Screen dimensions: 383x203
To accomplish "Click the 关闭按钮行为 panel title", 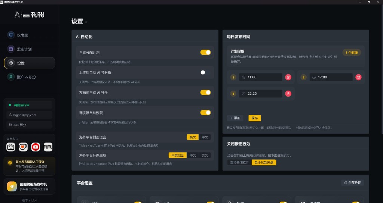I will tap(238, 144).
